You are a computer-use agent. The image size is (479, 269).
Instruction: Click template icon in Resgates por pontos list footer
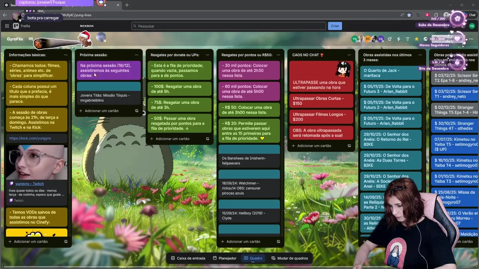278,241
